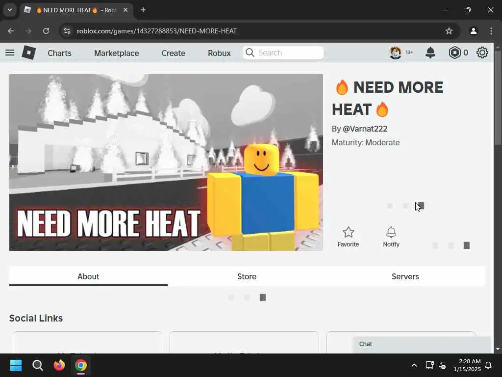Click the Social Links heading
Screen dimensions: 502x377
tap(36, 318)
